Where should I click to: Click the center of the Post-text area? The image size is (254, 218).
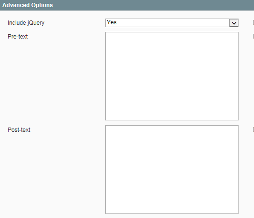[172, 169]
